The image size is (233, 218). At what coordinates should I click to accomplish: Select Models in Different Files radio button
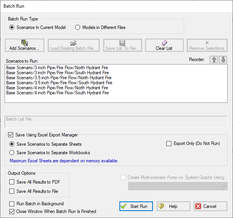coord(77,27)
